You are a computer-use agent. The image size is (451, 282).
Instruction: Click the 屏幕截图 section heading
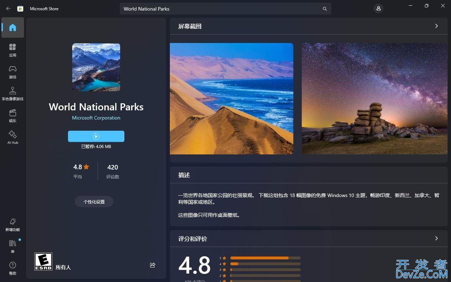tap(190, 26)
